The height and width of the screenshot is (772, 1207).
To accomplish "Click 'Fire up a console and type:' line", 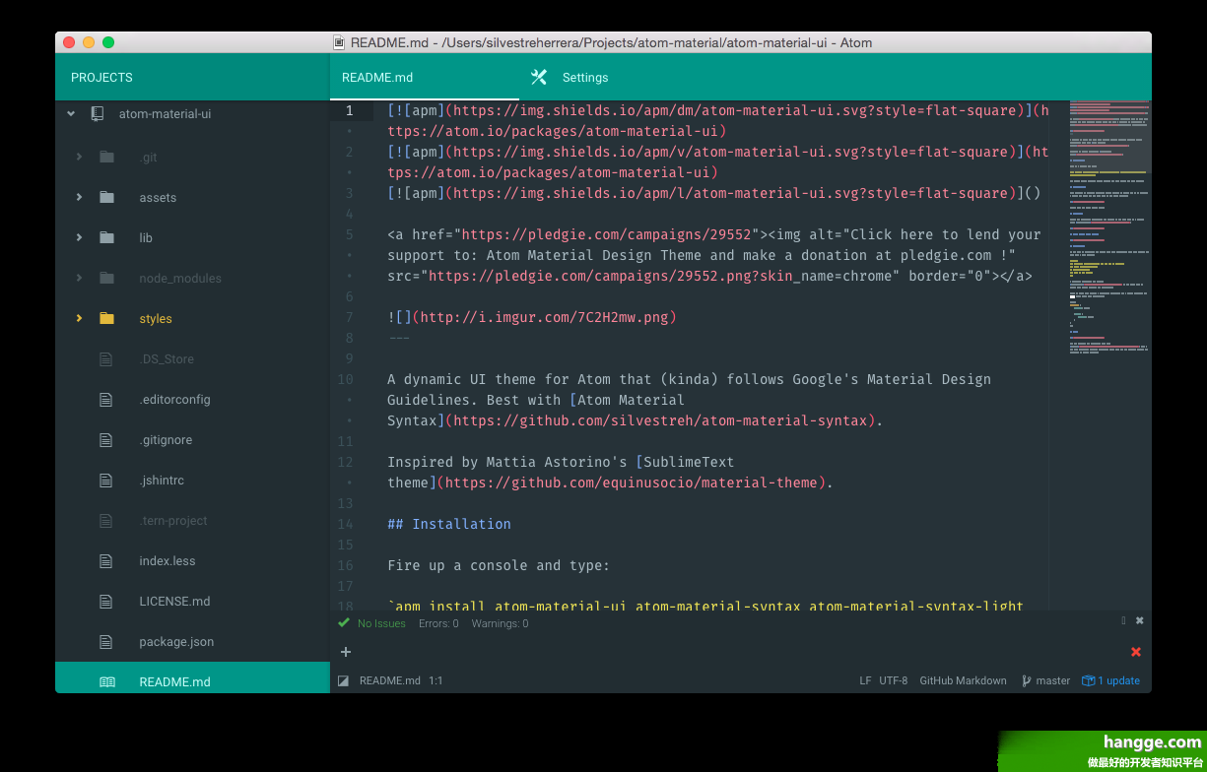I will (499, 565).
